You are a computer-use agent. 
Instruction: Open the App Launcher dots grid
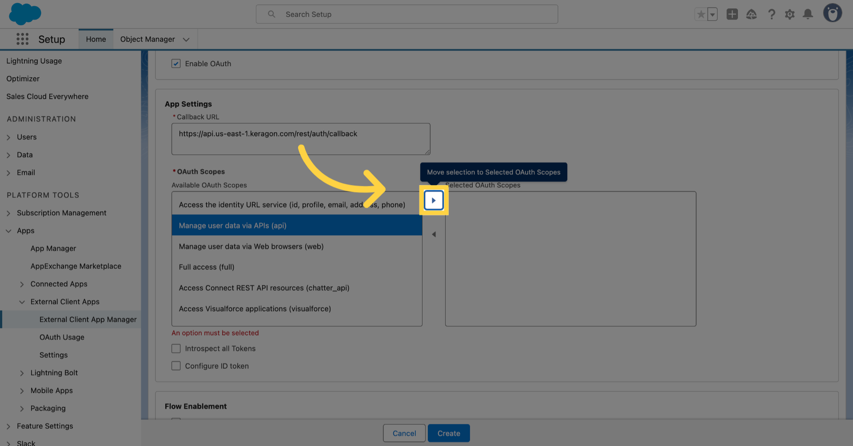(x=22, y=39)
